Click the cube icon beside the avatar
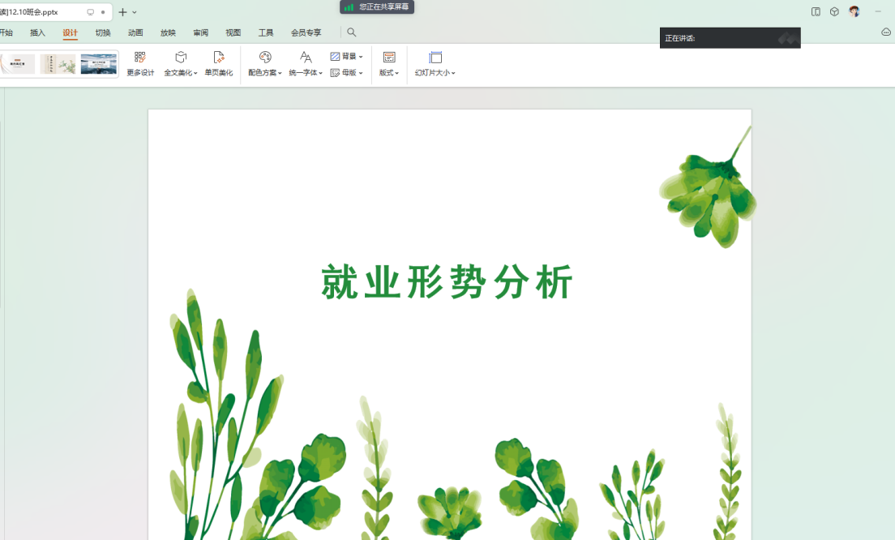This screenshot has height=540, width=895. (x=834, y=11)
